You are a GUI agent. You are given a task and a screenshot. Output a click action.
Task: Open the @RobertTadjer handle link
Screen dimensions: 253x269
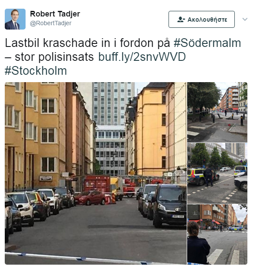tap(51, 23)
